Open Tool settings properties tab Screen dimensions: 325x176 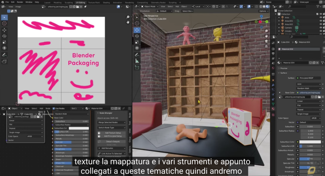pos(273,43)
